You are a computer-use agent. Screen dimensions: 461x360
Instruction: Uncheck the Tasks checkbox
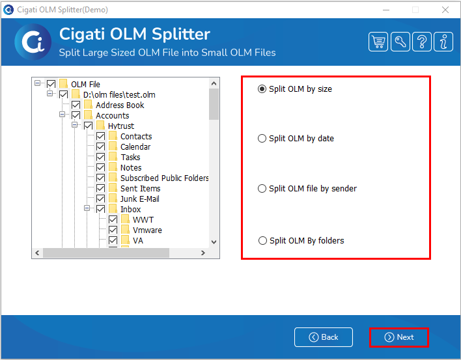pyautogui.click(x=100, y=157)
